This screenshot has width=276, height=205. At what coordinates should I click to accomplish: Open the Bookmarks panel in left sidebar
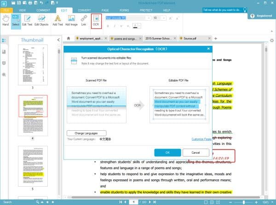click(x=4, y=52)
